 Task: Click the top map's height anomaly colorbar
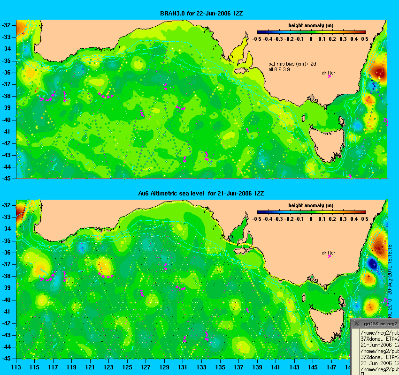point(312,32)
